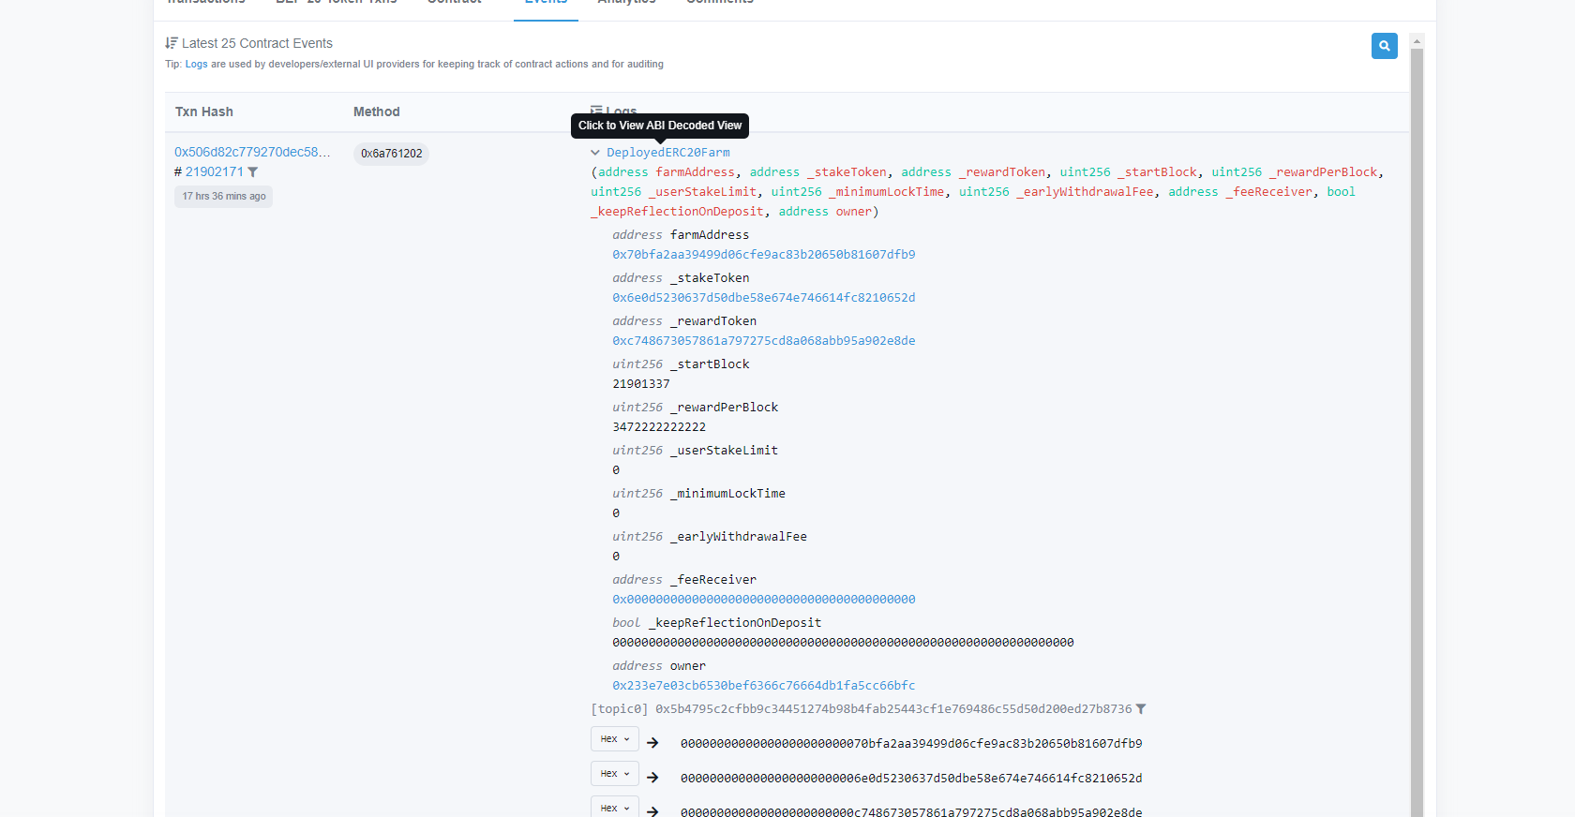This screenshot has height=817, width=1575.
Task: Click the sort icon beside Latest 25 Contract Events
Action: click(x=172, y=43)
